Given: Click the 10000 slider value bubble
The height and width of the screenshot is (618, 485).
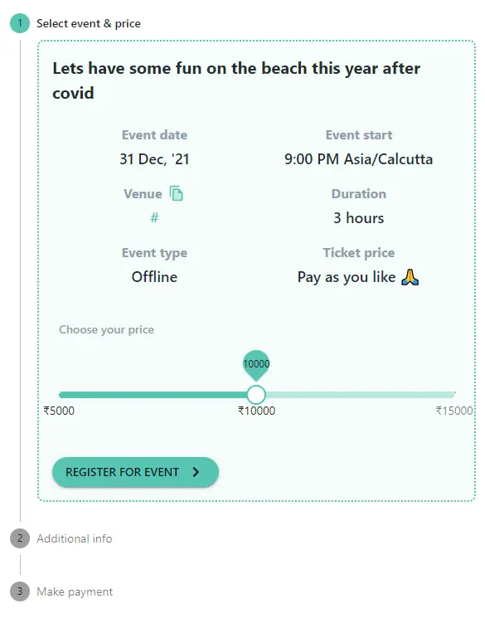Looking at the screenshot, I should [256, 363].
